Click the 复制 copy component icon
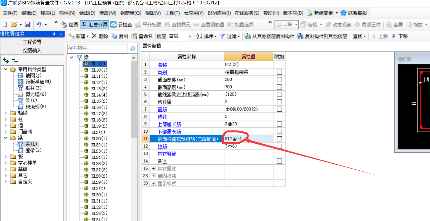Screen dimensions: 430x221 (114, 36)
